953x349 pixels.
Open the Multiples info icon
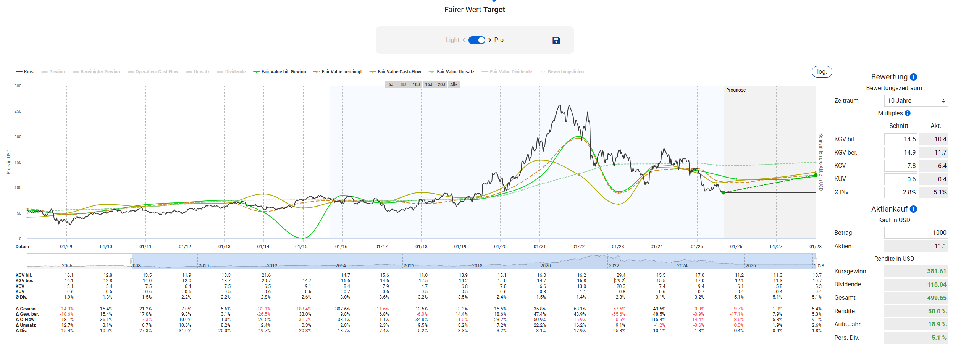click(x=908, y=113)
